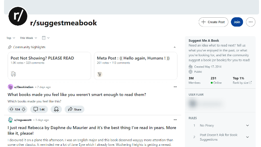261x147 pixels.
Task: Open options menu for DawkinsSon's post
Action: tap(175, 87)
